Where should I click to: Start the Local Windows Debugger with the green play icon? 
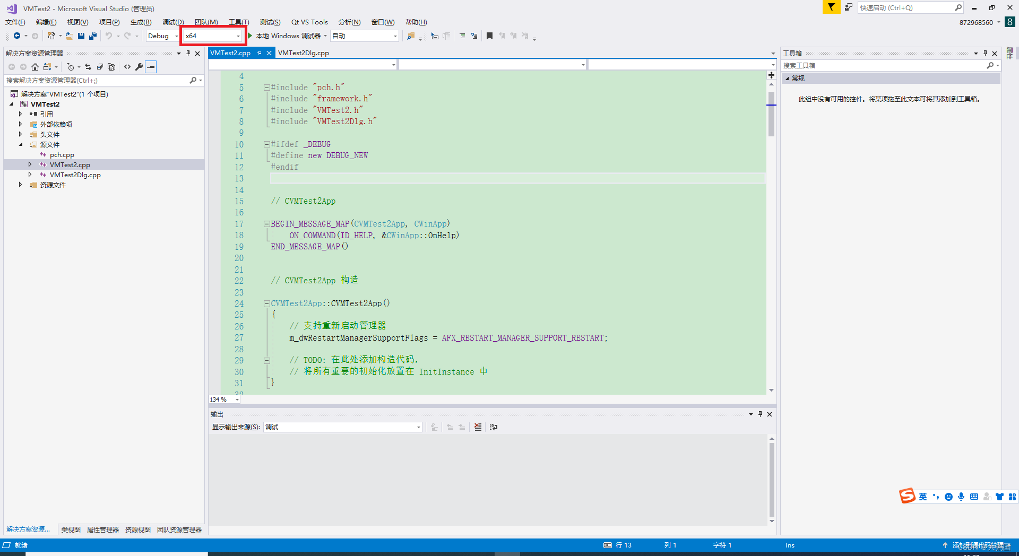tap(250, 36)
